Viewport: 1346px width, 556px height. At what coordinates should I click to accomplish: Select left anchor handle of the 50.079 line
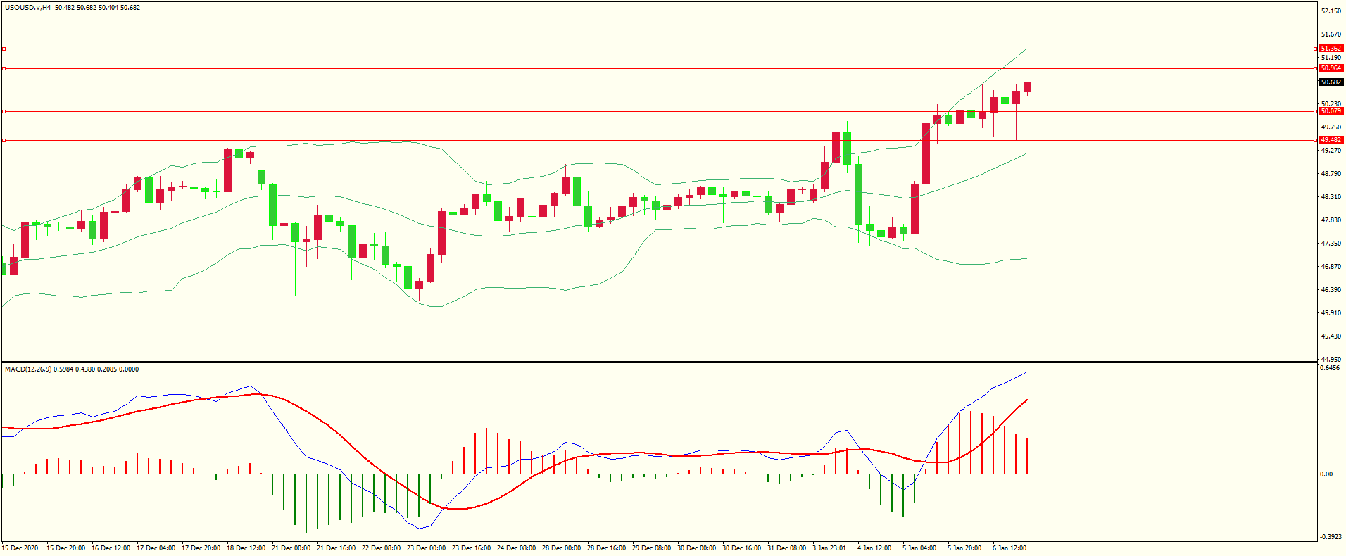pos(4,111)
